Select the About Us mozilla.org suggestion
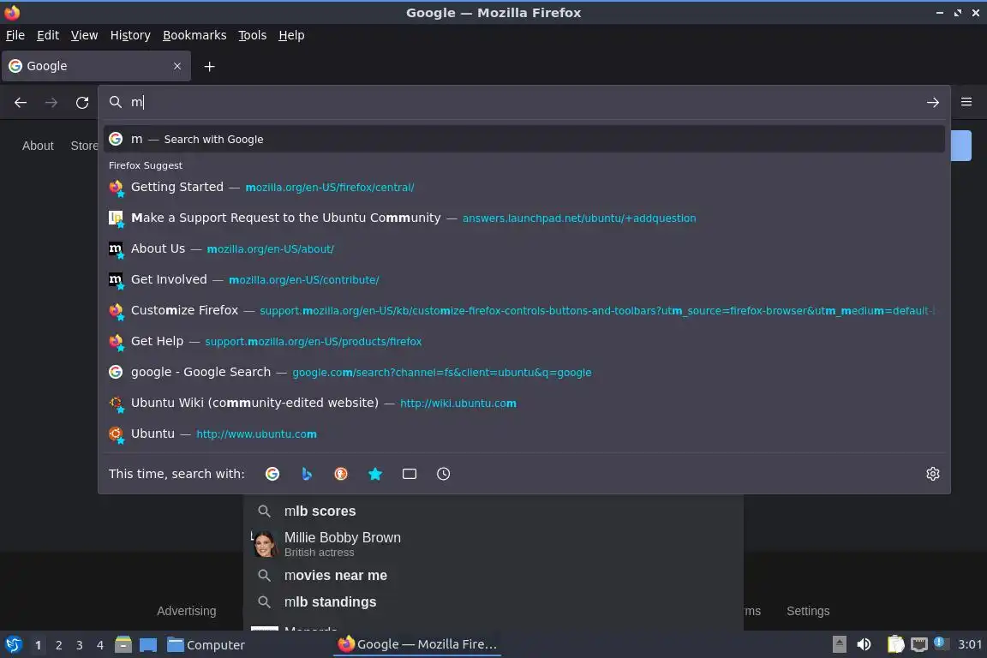The height and width of the screenshot is (658, 987). [x=524, y=248]
